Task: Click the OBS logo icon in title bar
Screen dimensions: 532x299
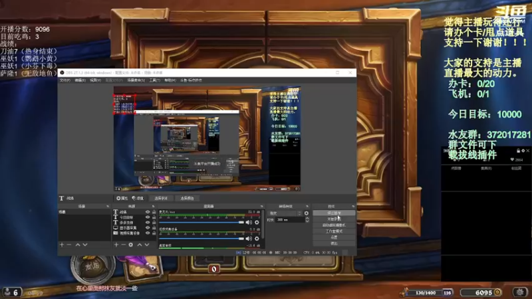Action: pos(62,72)
